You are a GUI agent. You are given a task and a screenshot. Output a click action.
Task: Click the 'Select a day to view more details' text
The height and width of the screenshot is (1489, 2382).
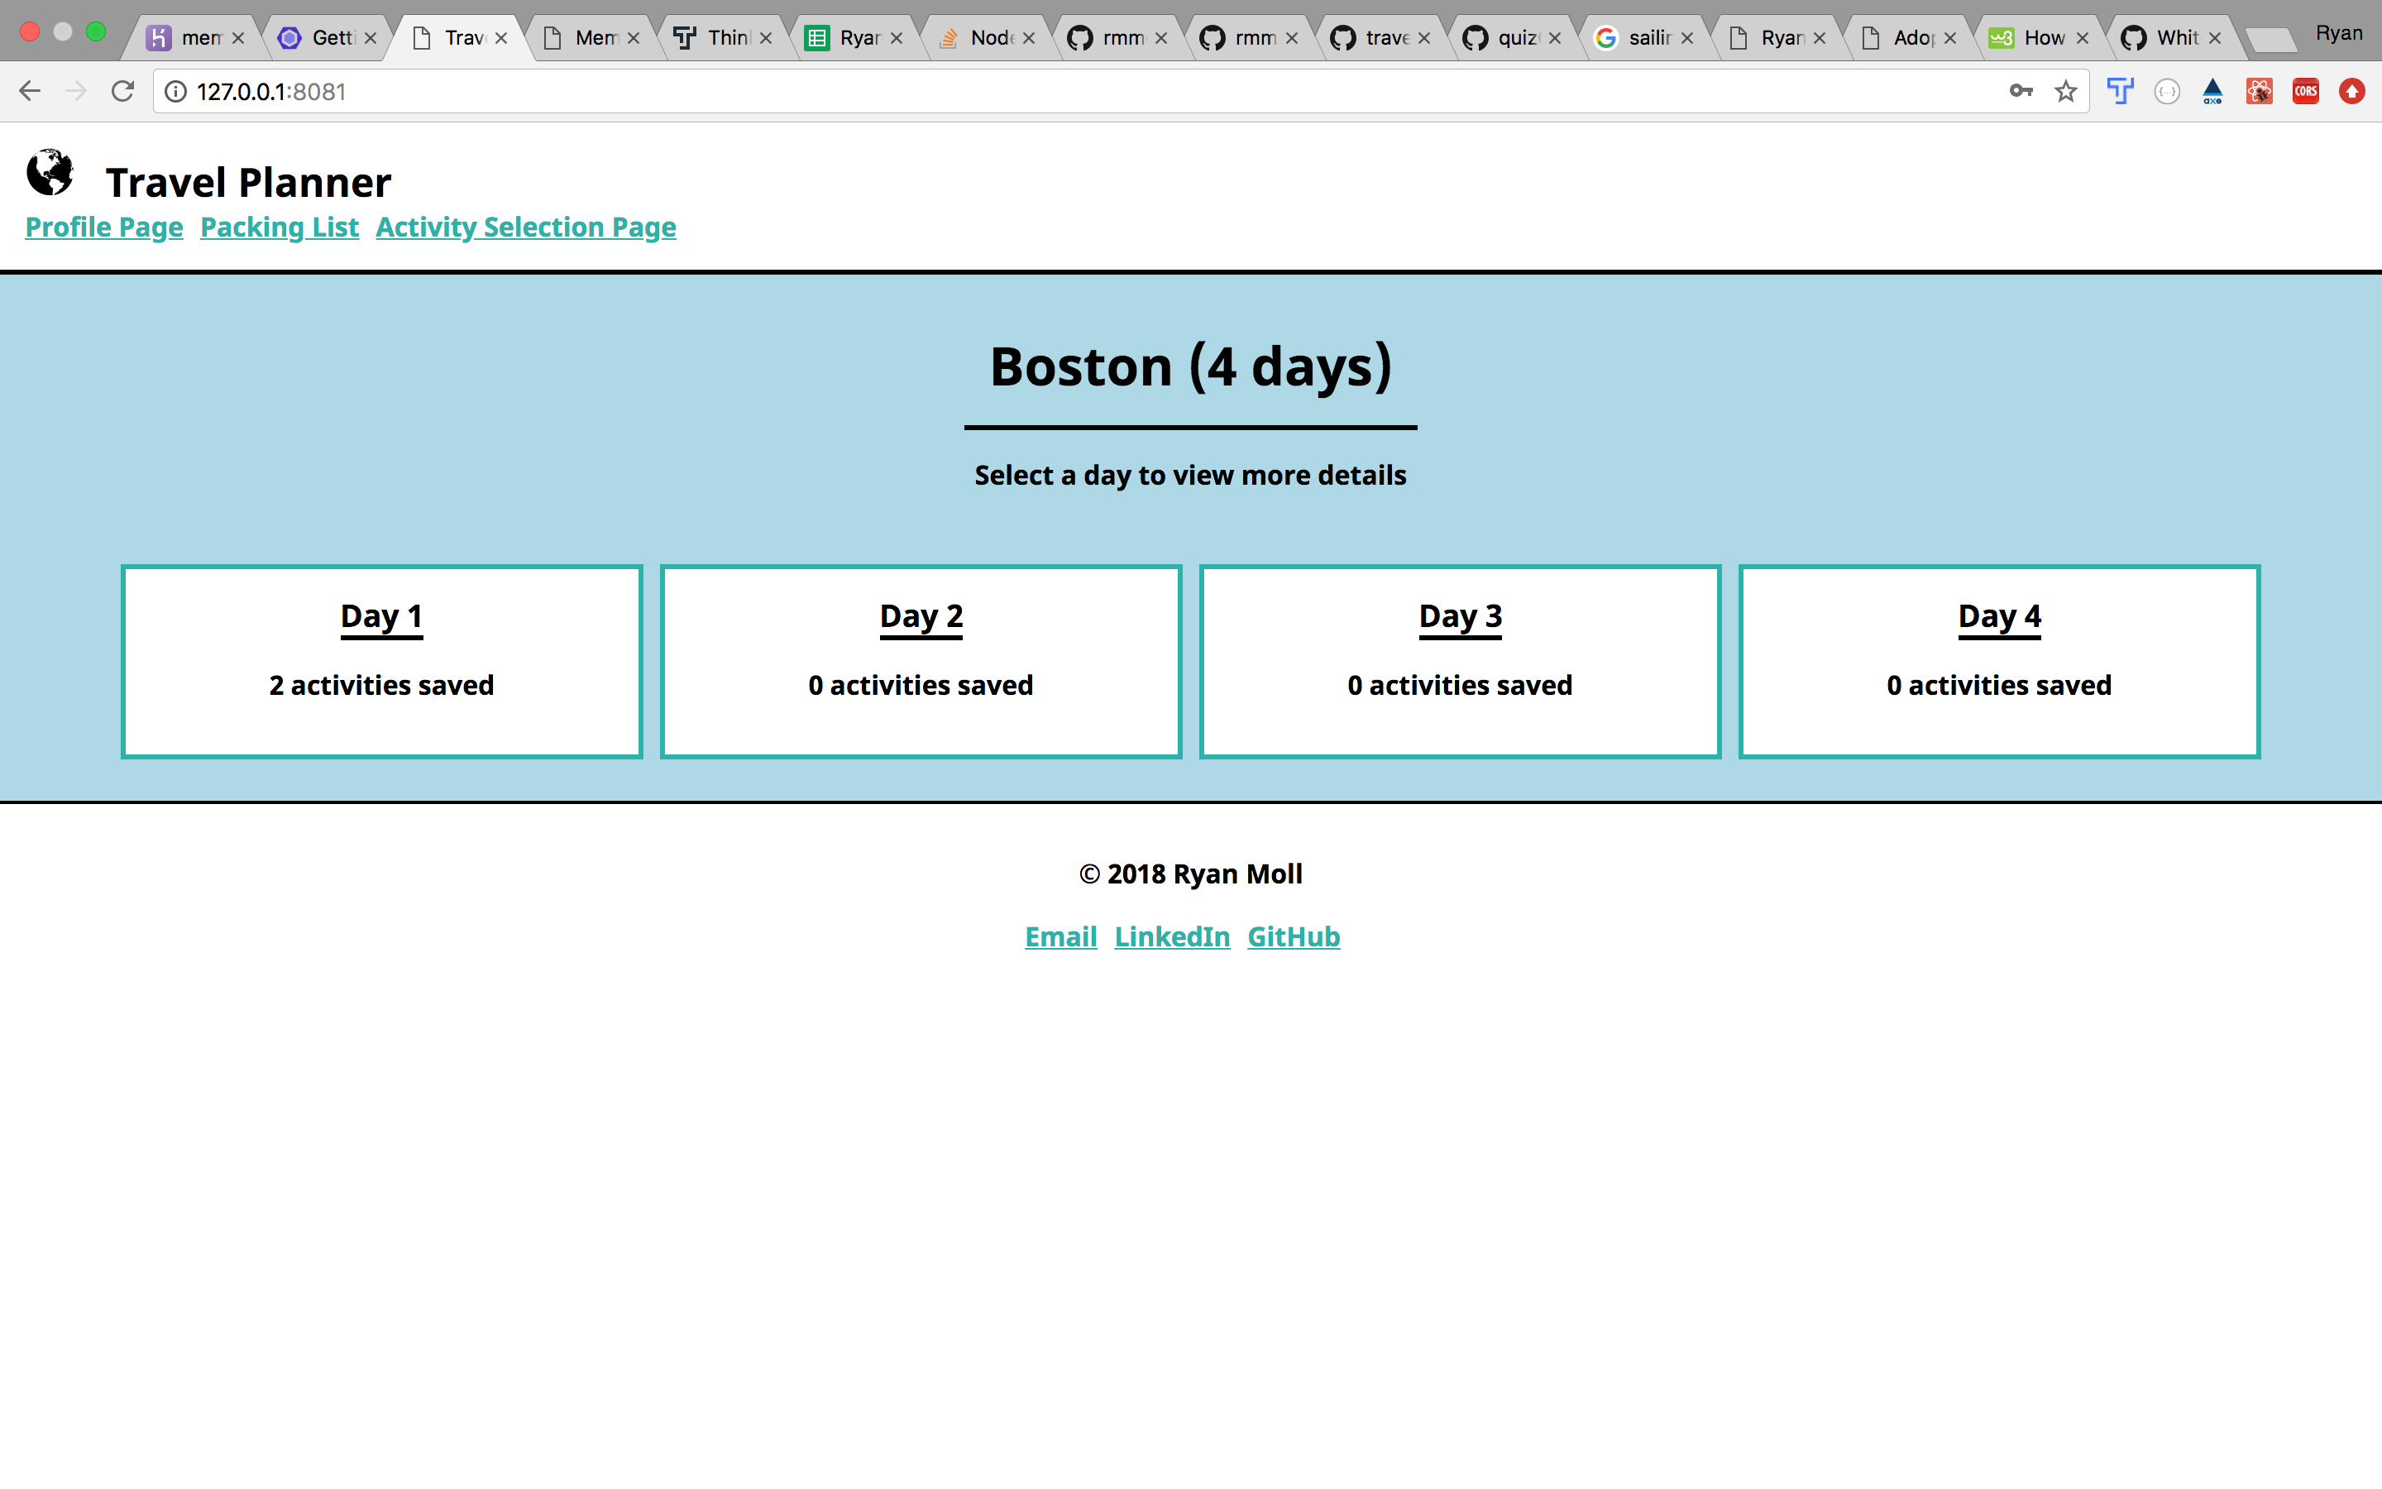click(1190, 476)
